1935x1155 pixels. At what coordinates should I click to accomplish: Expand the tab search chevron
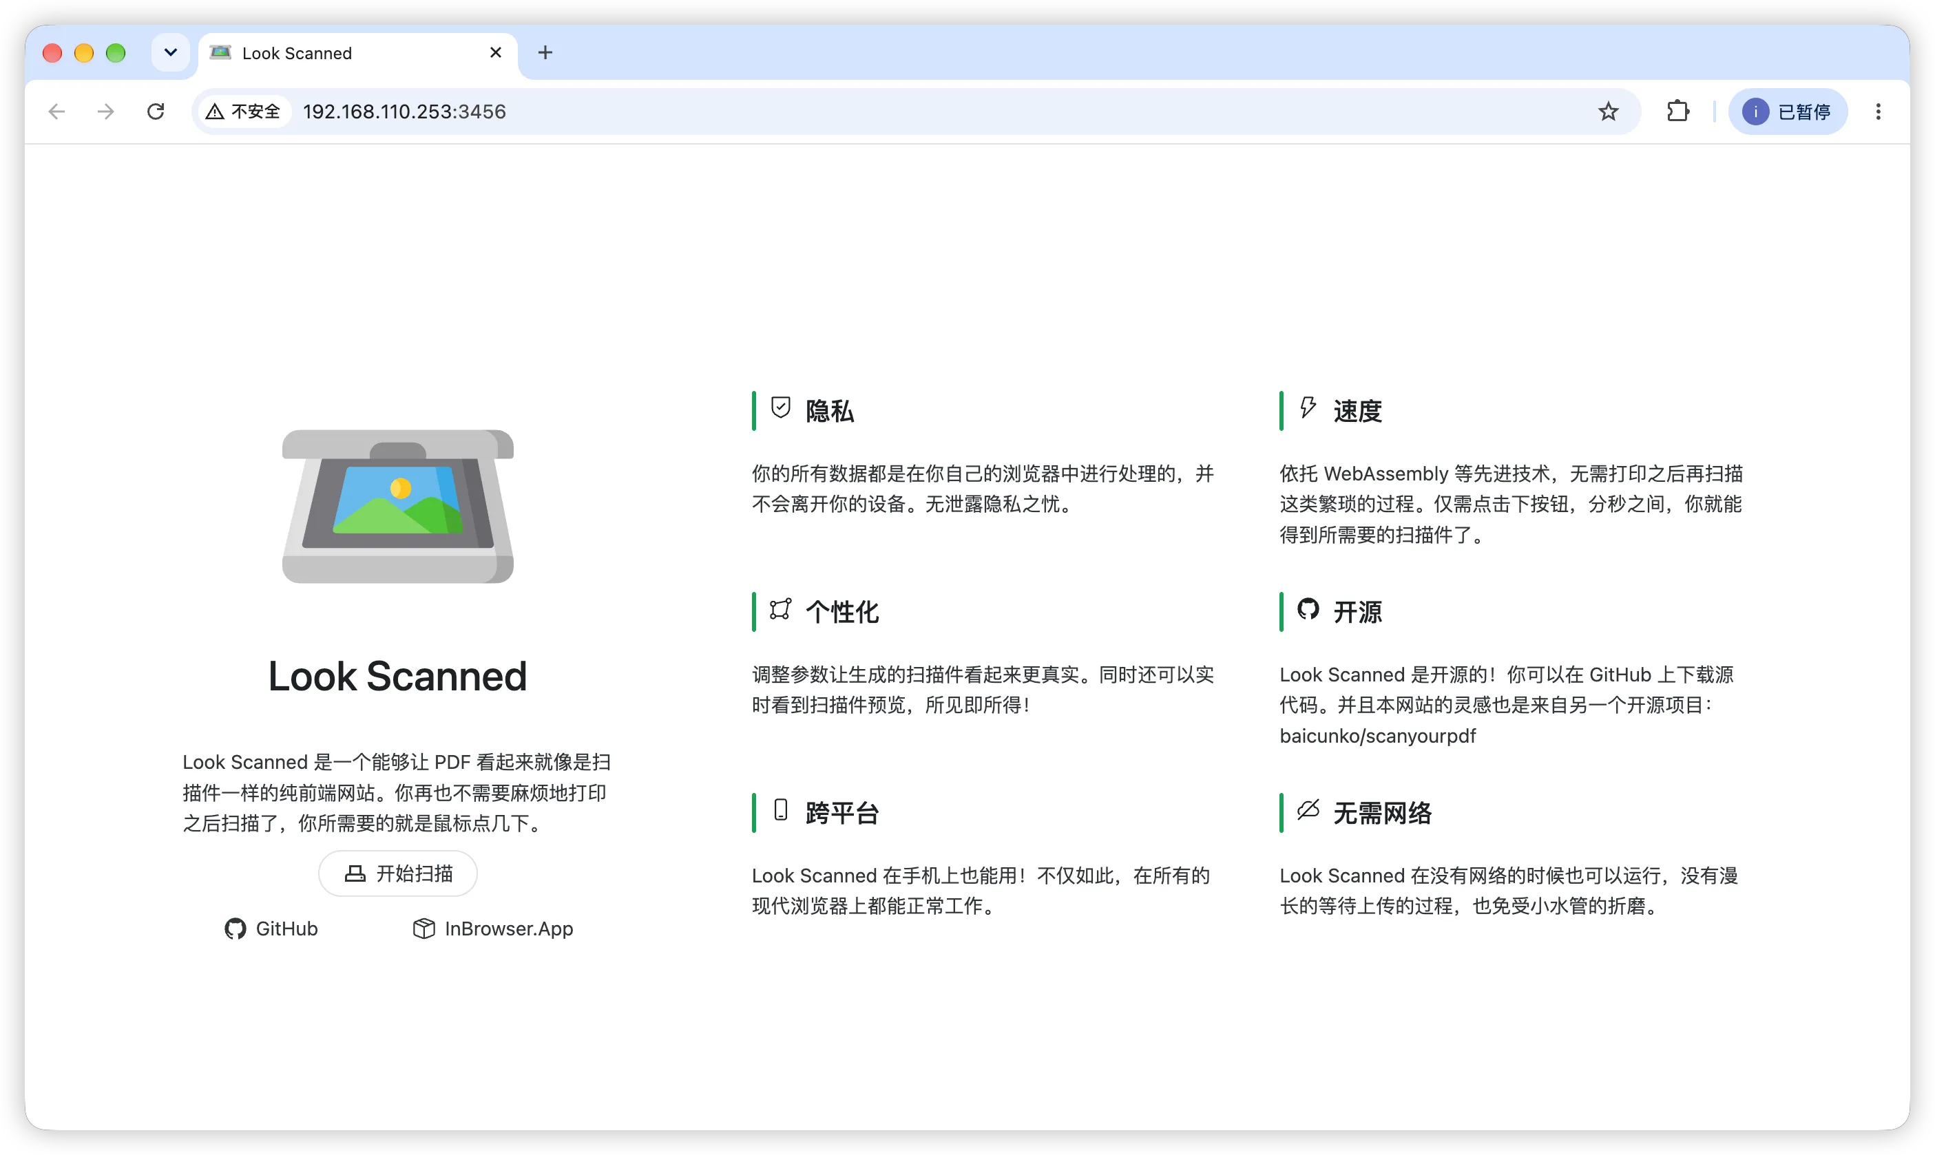(x=171, y=52)
